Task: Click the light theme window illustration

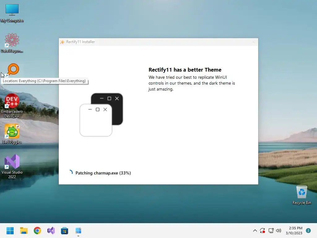Action: (x=96, y=120)
